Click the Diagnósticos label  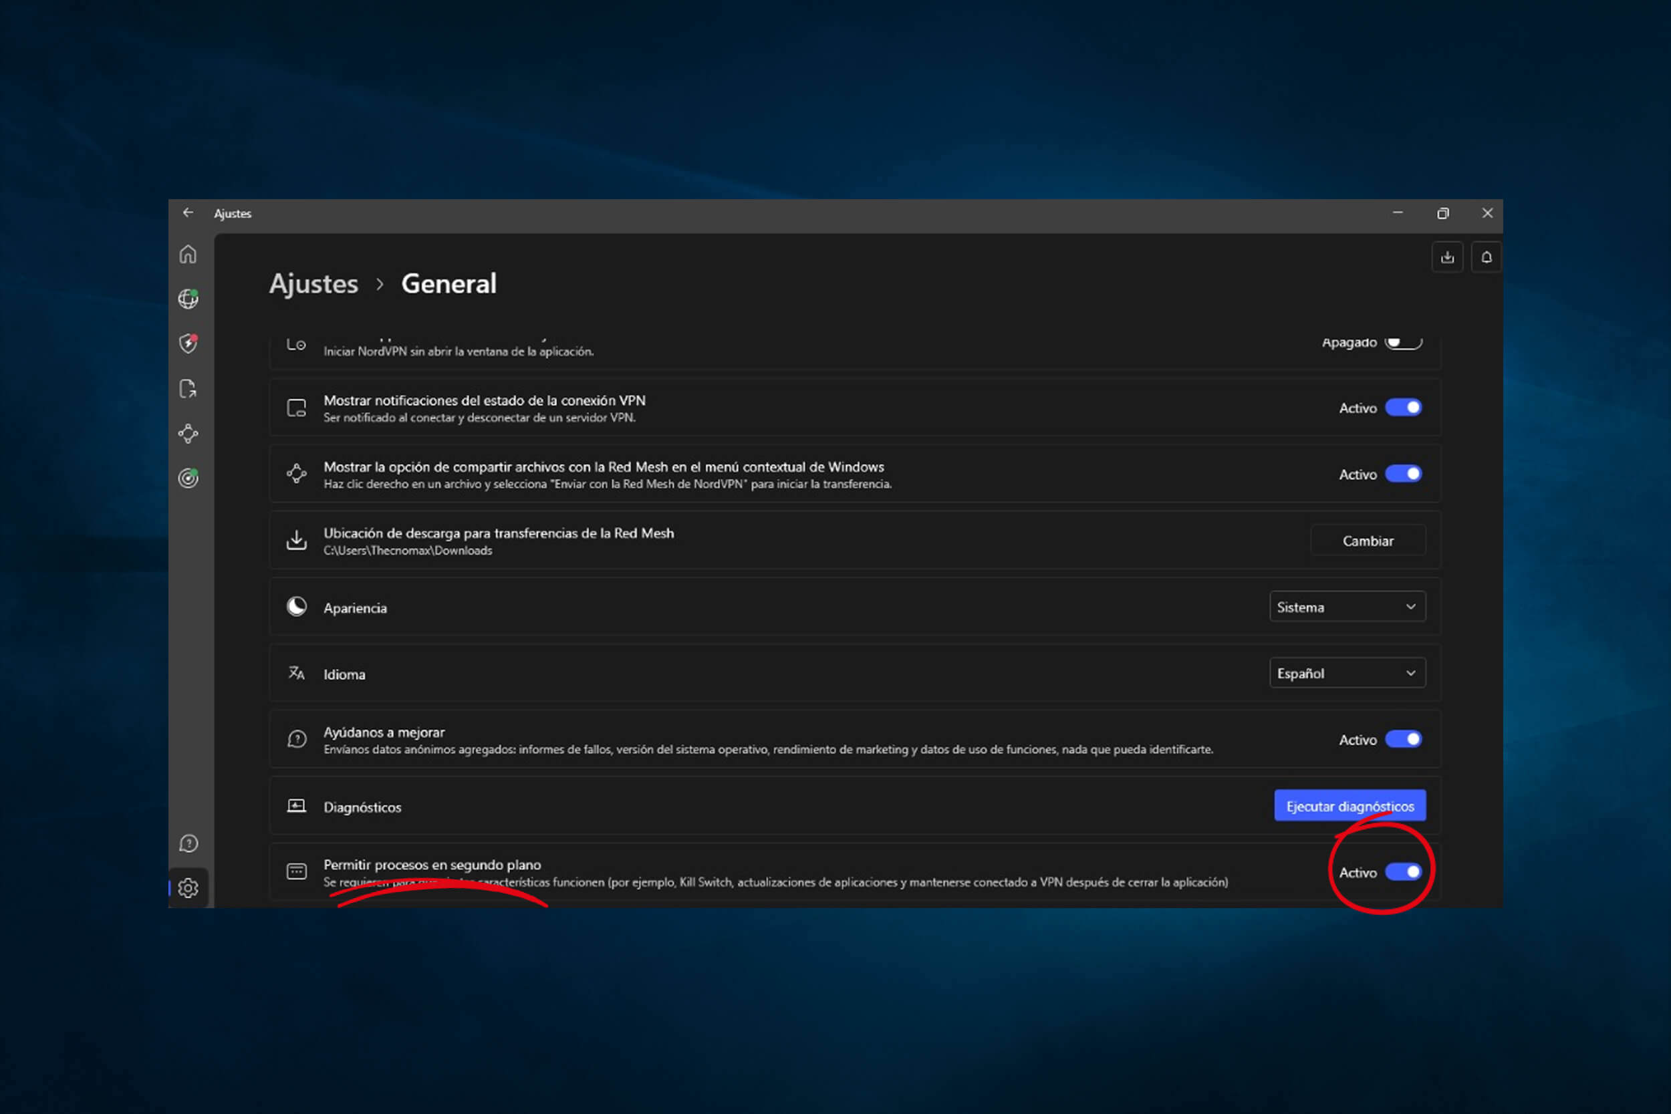tap(362, 807)
